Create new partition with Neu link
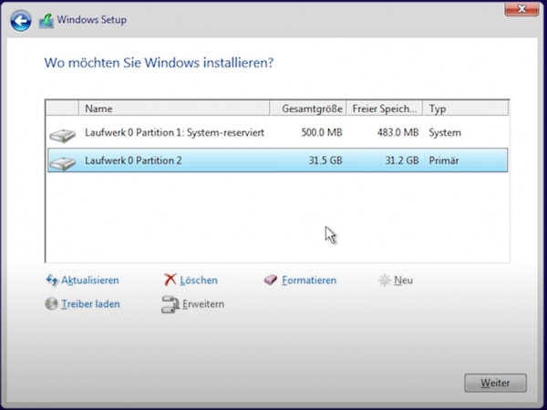 pos(403,281)
